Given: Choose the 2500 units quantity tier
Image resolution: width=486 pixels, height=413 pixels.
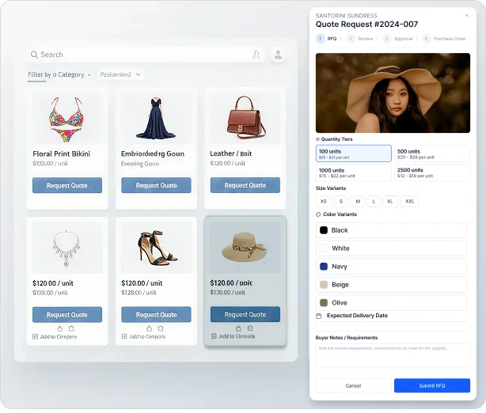Looking at the screenshot, I should tap(431, 172).
